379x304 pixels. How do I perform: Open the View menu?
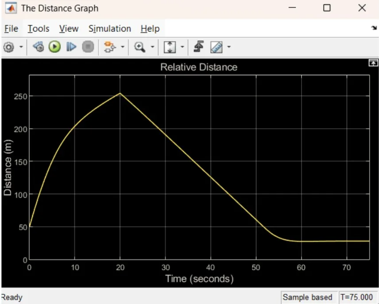[x=69, y=29]
